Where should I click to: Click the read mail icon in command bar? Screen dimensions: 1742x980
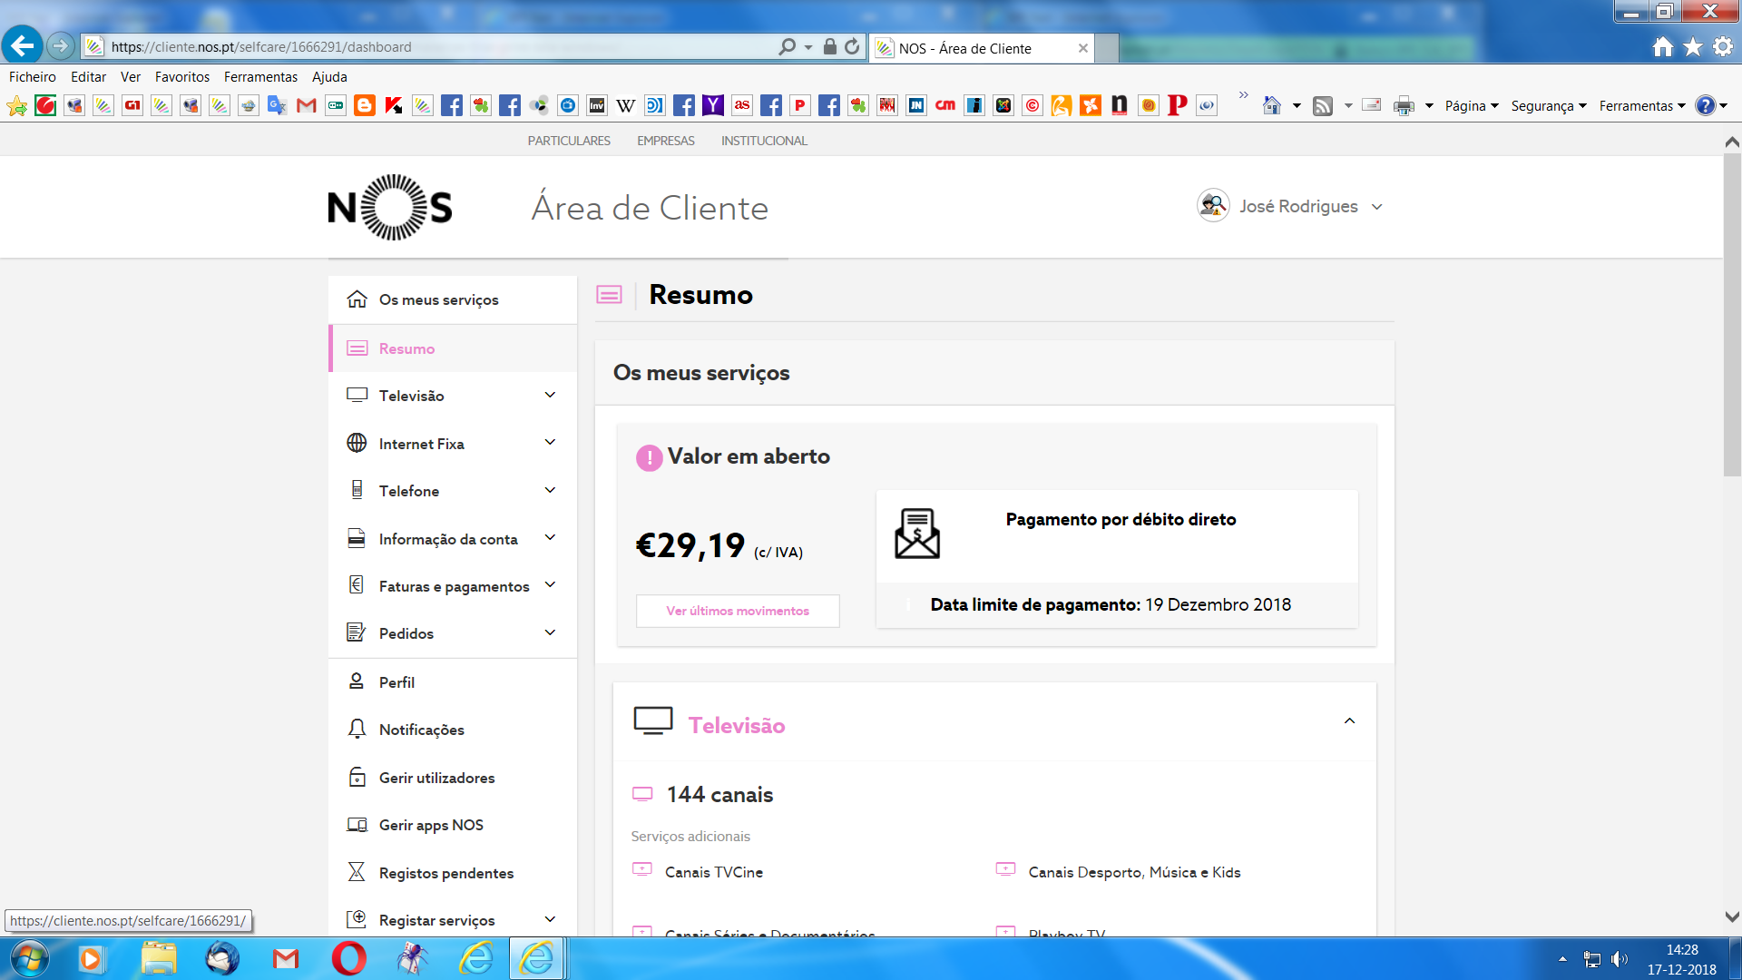[1372, 106]
